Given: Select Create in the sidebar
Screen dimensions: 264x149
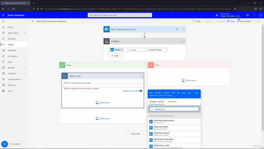Looking at the screenshot, I should tap(10, 45).
